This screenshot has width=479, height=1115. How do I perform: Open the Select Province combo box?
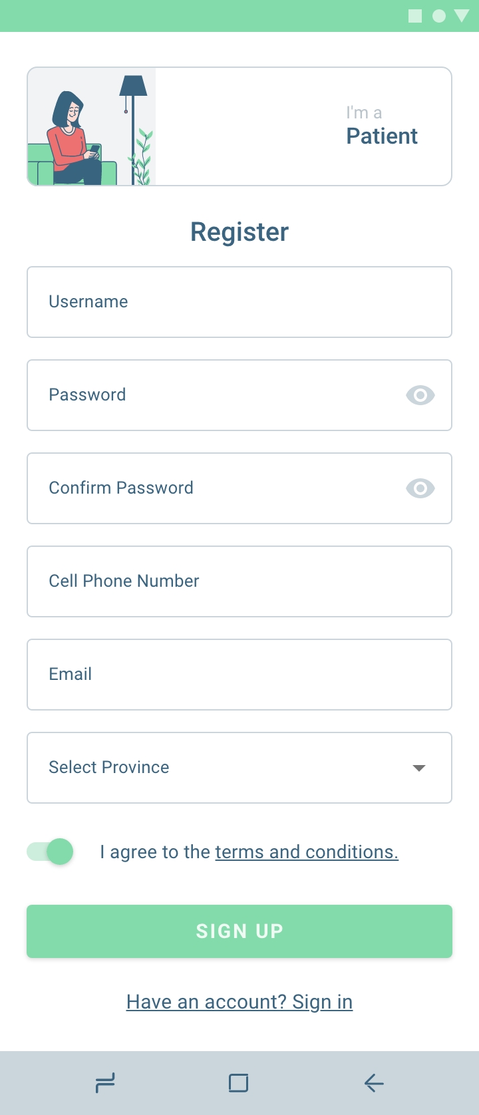226,768
